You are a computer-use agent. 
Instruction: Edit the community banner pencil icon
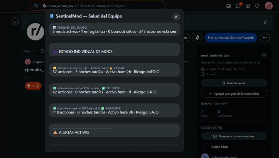[265, 22]
